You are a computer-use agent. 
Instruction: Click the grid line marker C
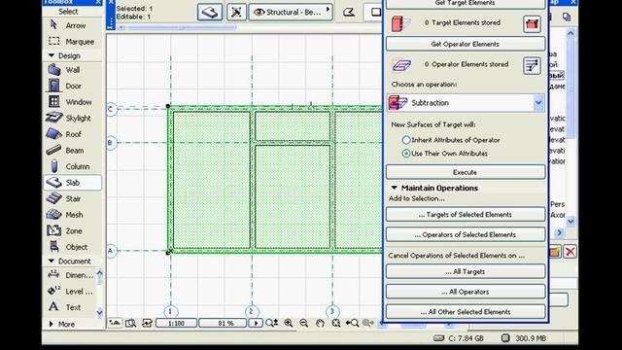point(111,109)
